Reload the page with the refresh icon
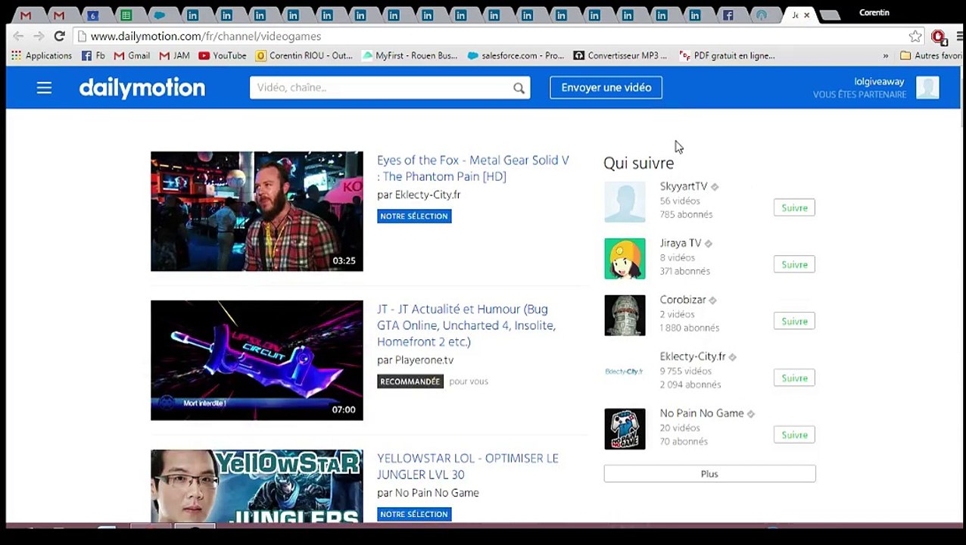Screen dimensions: 966x545 coord(59,36)
